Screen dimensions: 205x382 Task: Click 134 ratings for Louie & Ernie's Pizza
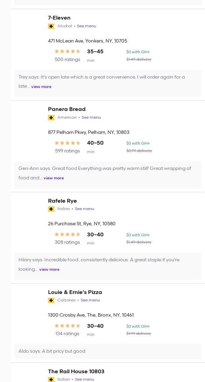point(67,333)
